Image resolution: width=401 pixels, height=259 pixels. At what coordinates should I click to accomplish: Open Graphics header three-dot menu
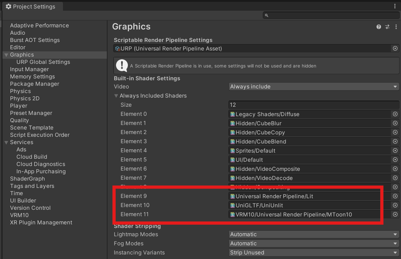(x=396, y=27)
